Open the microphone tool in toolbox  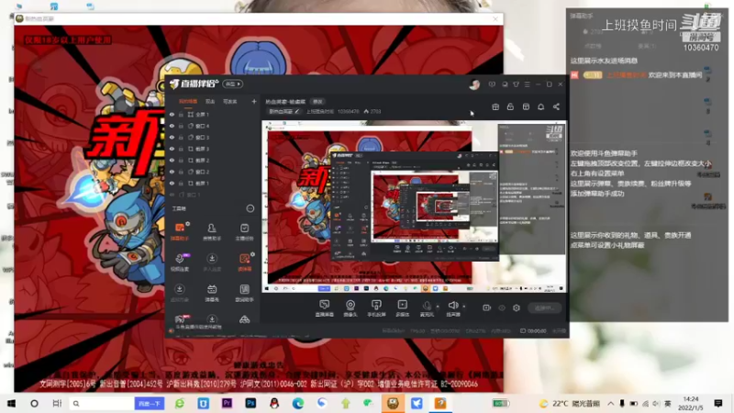click(x=180, y=262)
